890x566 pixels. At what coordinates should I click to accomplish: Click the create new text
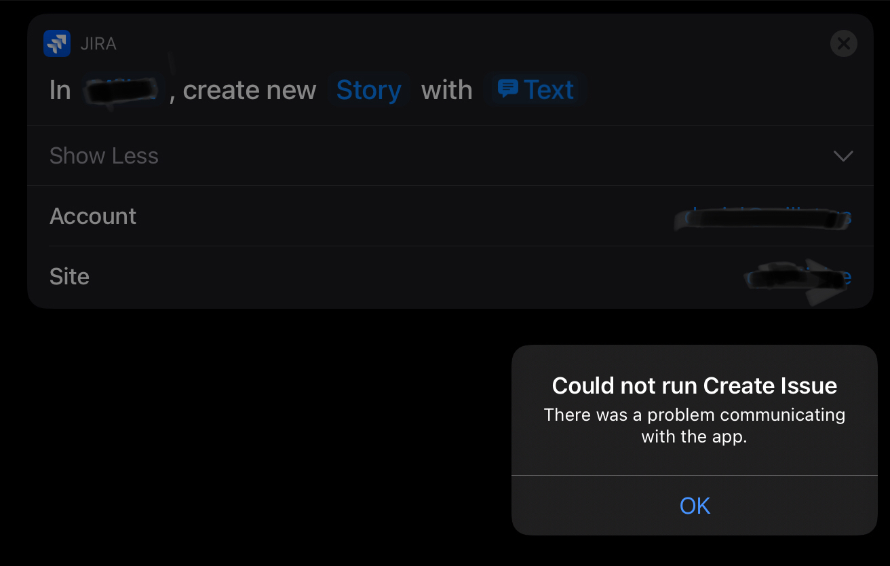coord(250,90)
